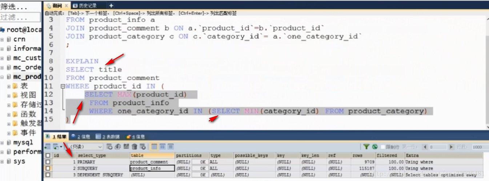Viewport: 489px width, 181px height.
Task: Select the 2 信息 tab
Action: (x=81, y=137)
